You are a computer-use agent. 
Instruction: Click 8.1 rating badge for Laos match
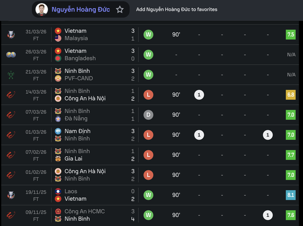coord(291,195)
